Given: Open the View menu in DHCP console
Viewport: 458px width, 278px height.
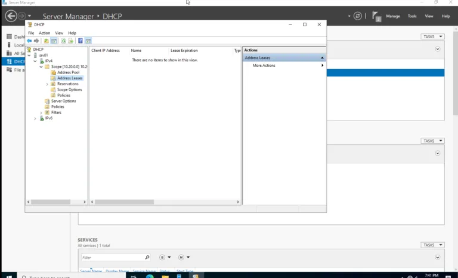Looking at the screenshot, I should [x=59, y=33].
